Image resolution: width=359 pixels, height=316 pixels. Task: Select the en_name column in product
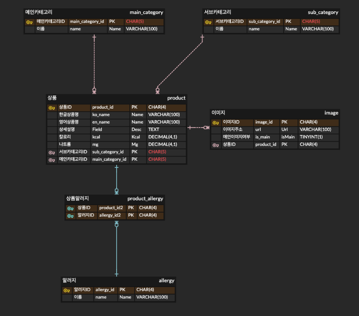pos(110,122)
